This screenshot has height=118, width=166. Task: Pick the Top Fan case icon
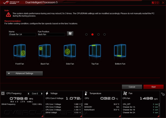pyautogui.click(x=95, y=51)
